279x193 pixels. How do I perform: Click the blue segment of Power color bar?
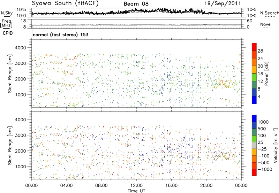click(254, 100)
